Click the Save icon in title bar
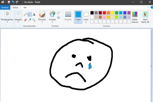This screenshot has width=153, height=102. coord(9,2)
